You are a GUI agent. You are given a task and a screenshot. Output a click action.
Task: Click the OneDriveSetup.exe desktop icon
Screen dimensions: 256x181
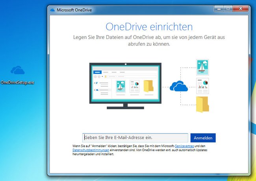pyautogui.click(x=17, y=70)
